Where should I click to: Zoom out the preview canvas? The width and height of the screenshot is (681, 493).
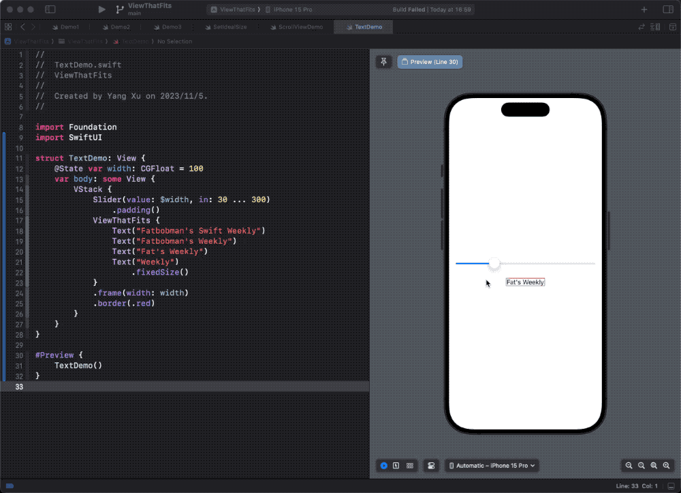click(629, 465)
